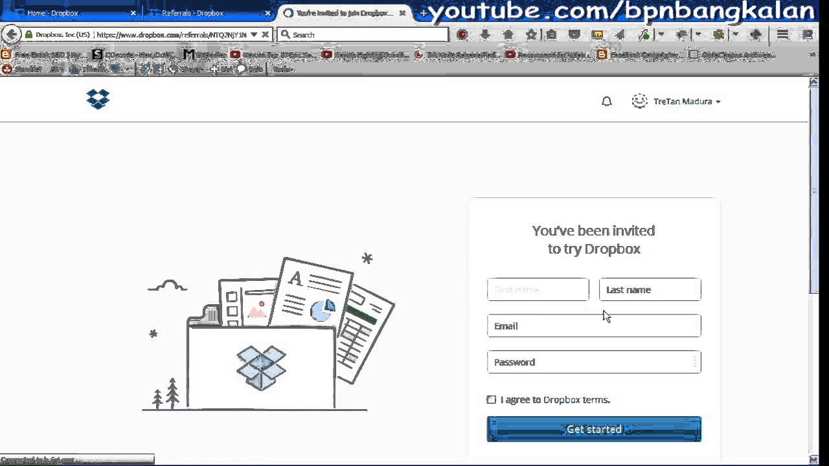The width and height of the screenshot is (829, 466).
Task: Click the smiley avatar next to TreTan Madura
Action: 639,101
